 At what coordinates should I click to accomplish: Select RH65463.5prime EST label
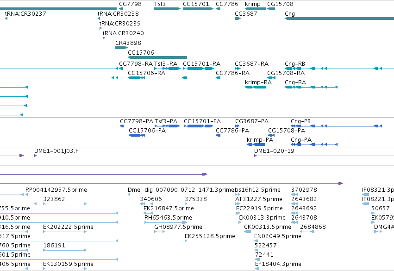(168, 218)
